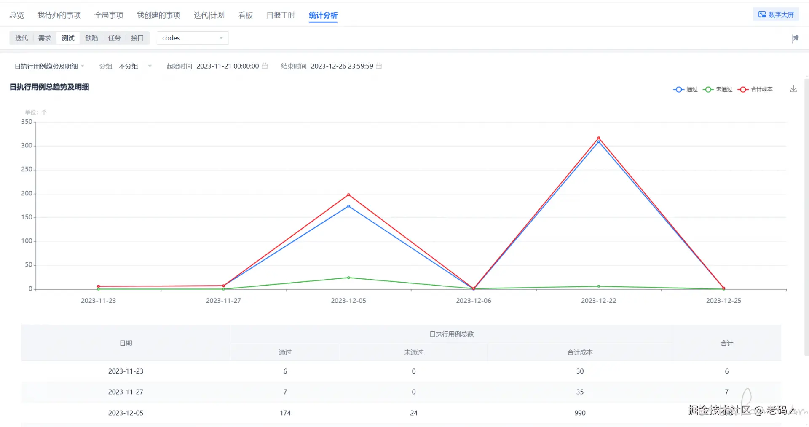Open the 分组 grouping dropdown
This screenshot has width=809, height=427.
click(134, 66)
